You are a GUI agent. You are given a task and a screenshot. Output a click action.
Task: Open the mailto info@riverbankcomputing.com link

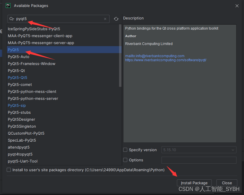(155, 56)
